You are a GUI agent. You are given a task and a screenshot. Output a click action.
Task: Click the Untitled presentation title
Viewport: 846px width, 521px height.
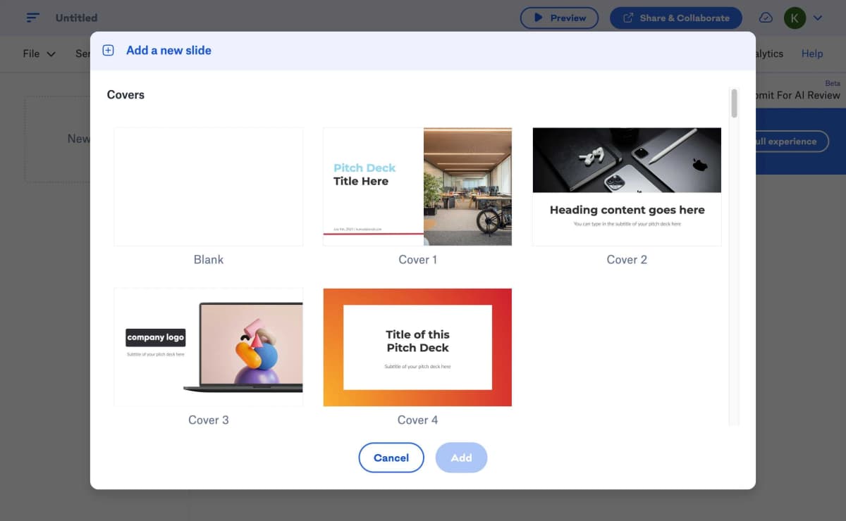click(x=76, y=18)
